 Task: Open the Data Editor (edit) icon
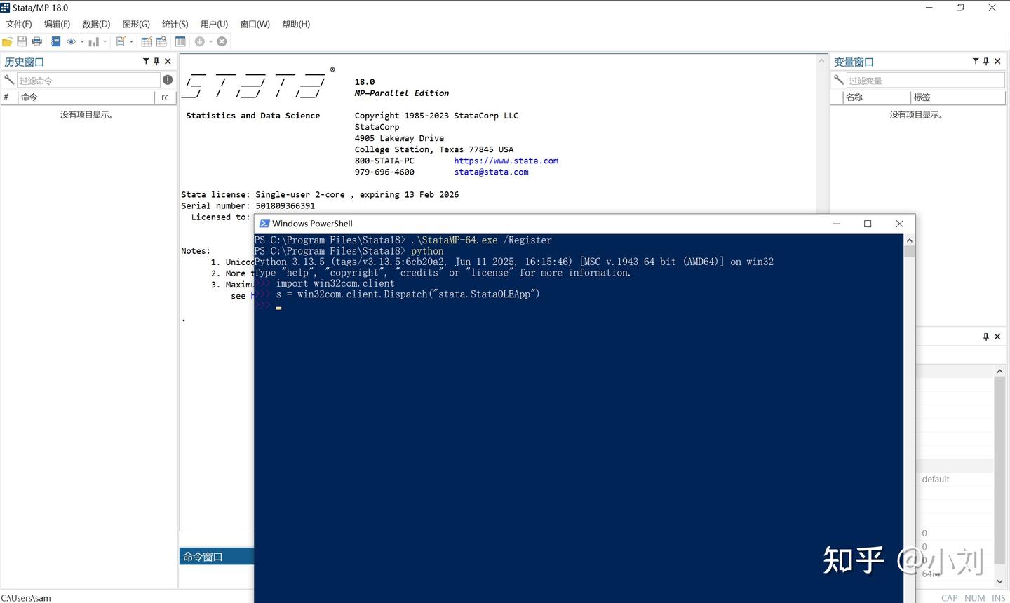(146, 42)
